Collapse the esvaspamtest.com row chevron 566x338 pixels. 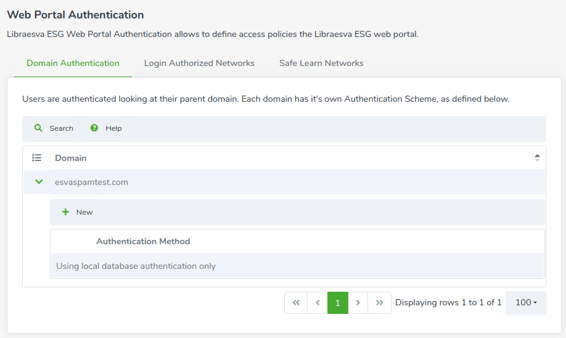point(39,181)
